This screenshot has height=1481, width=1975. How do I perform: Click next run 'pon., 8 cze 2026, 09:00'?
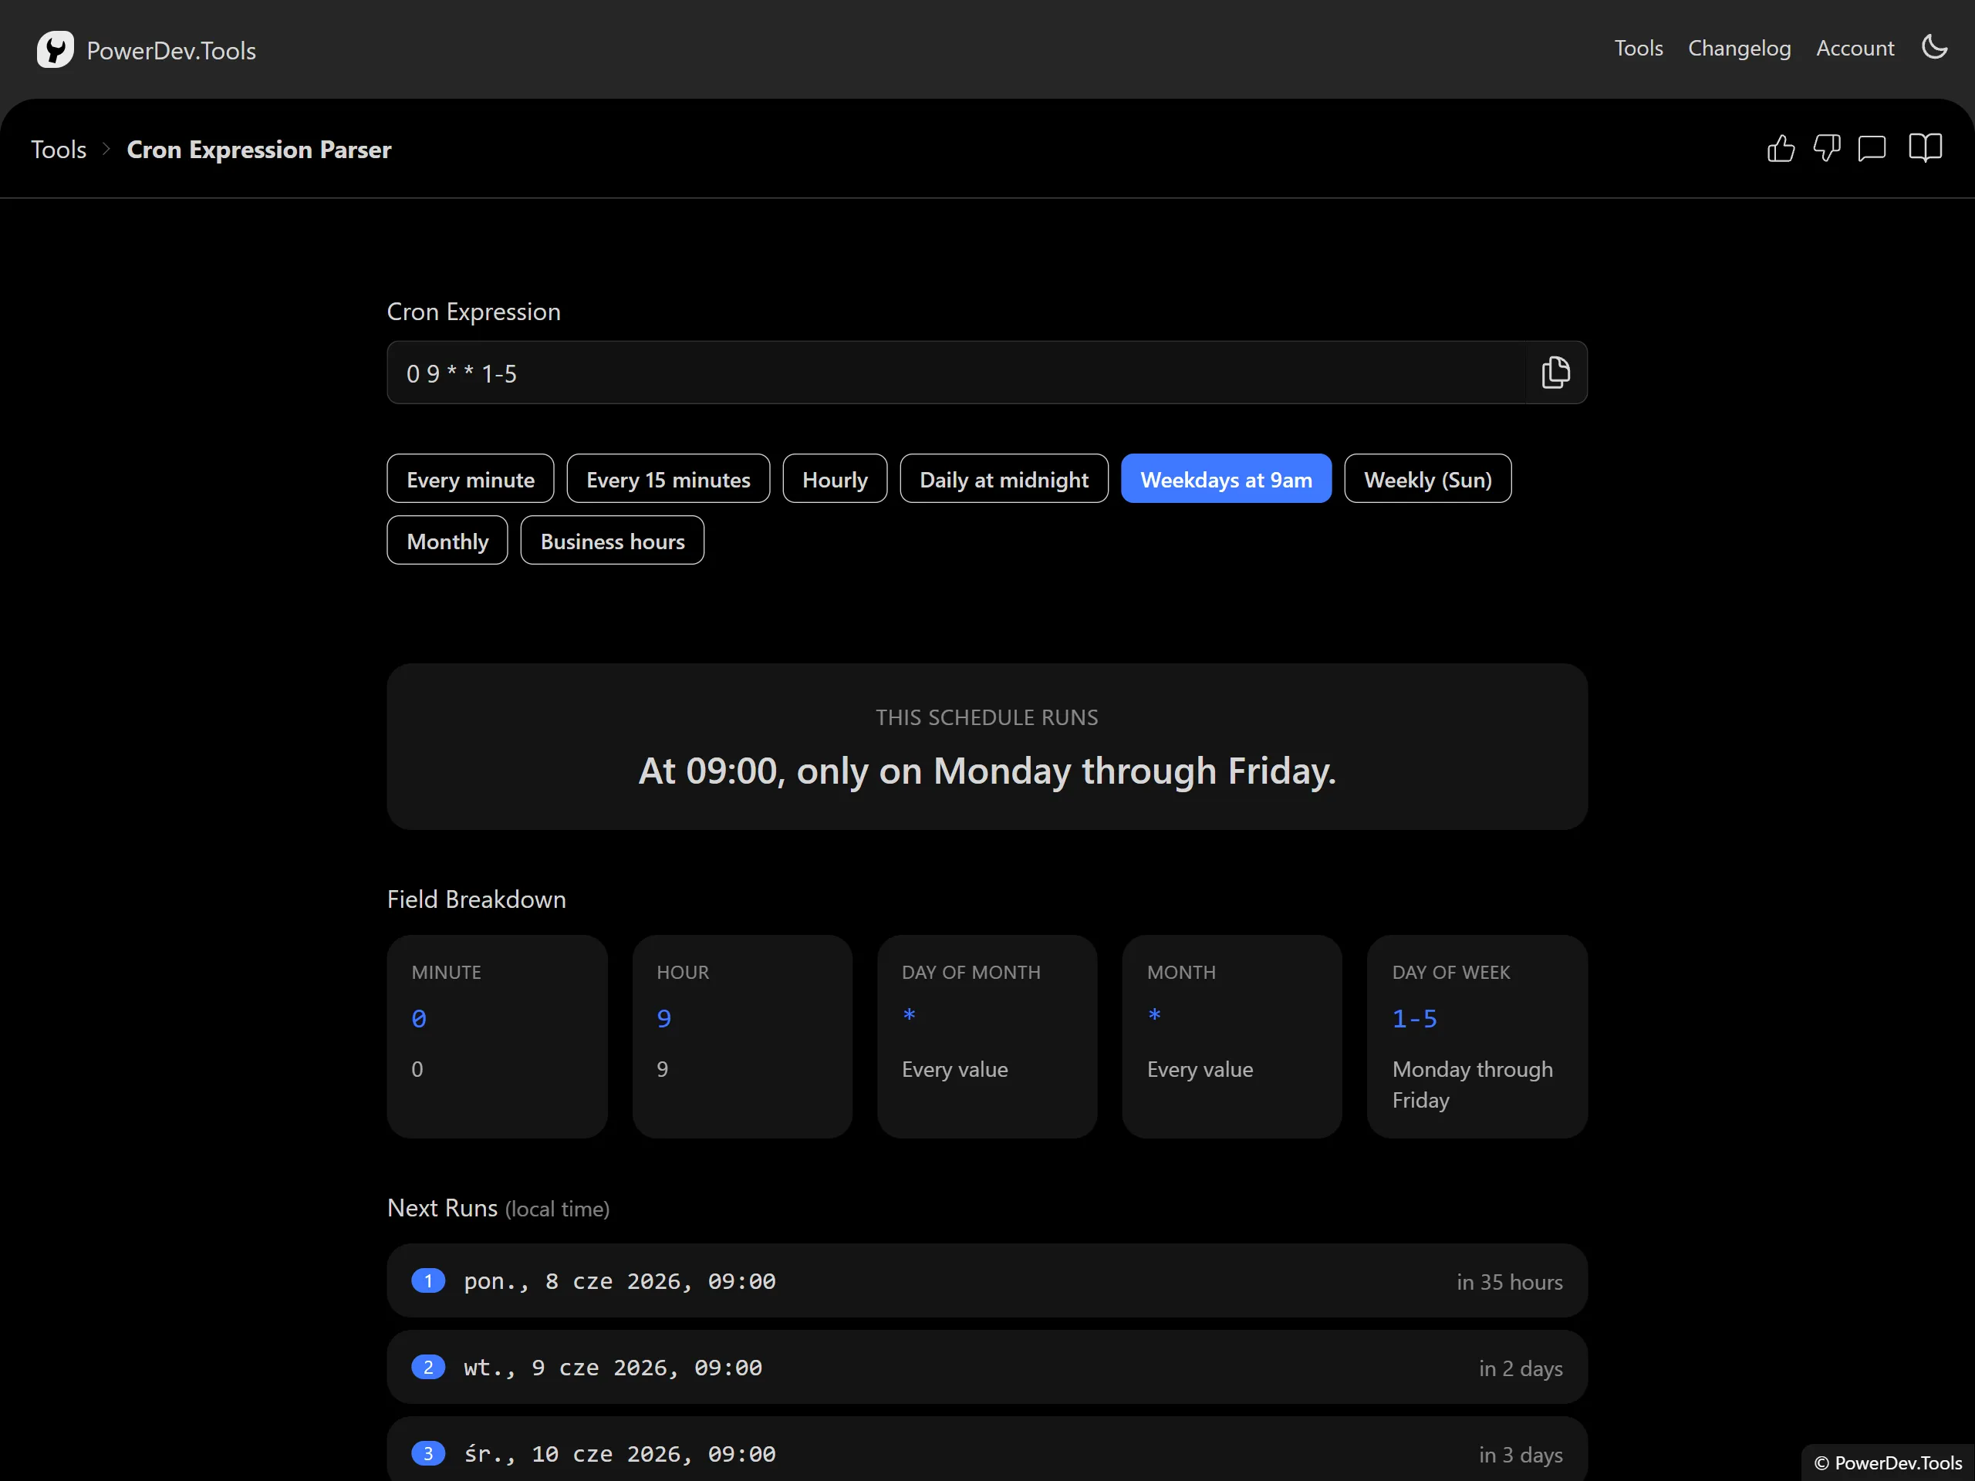point(620,1281)
